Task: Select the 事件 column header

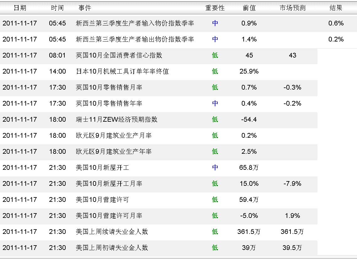Action: click(x=85, y=8)
